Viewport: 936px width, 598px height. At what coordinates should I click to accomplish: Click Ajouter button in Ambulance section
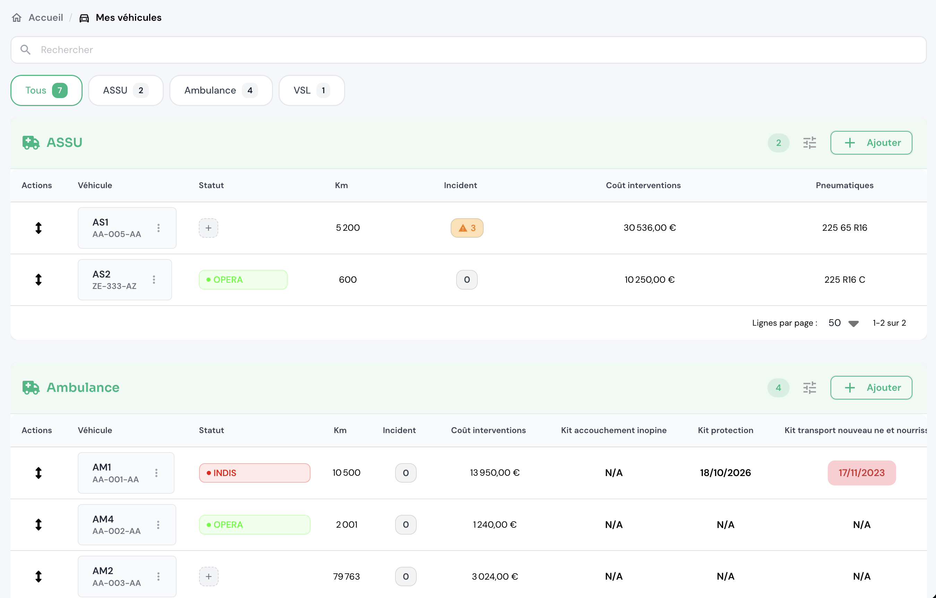coord(871,388)
